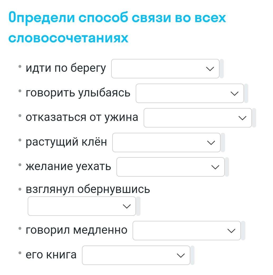
Task: Click the phrase text 'идти по берегу'
Action: [66, 68]
